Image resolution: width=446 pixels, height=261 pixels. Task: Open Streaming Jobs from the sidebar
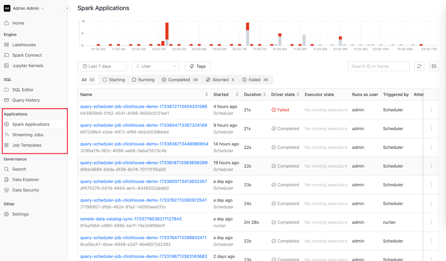pos(28,135)
